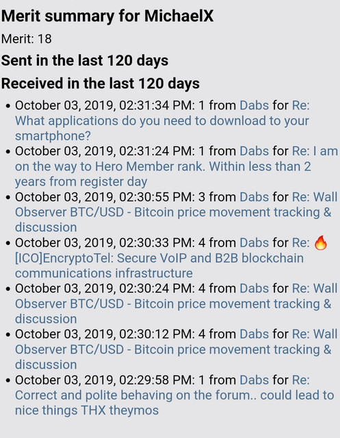The width and height of the screenshot is (340, 438).
Task: Open the Wall Observer post from 02:30:12 PM
Action: [x=176, y=350]
